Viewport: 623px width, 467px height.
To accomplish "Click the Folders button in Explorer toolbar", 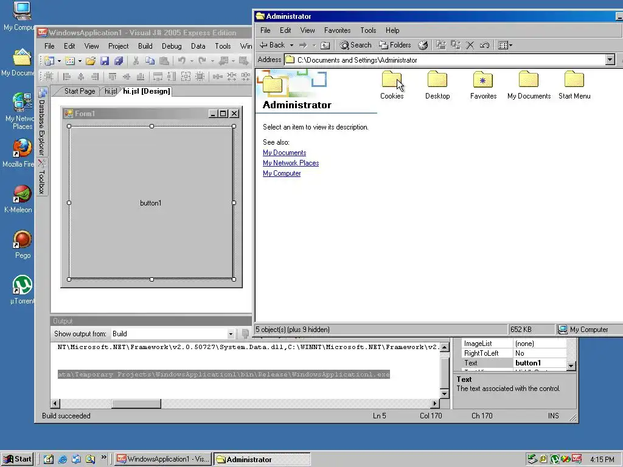I will 395,45.
